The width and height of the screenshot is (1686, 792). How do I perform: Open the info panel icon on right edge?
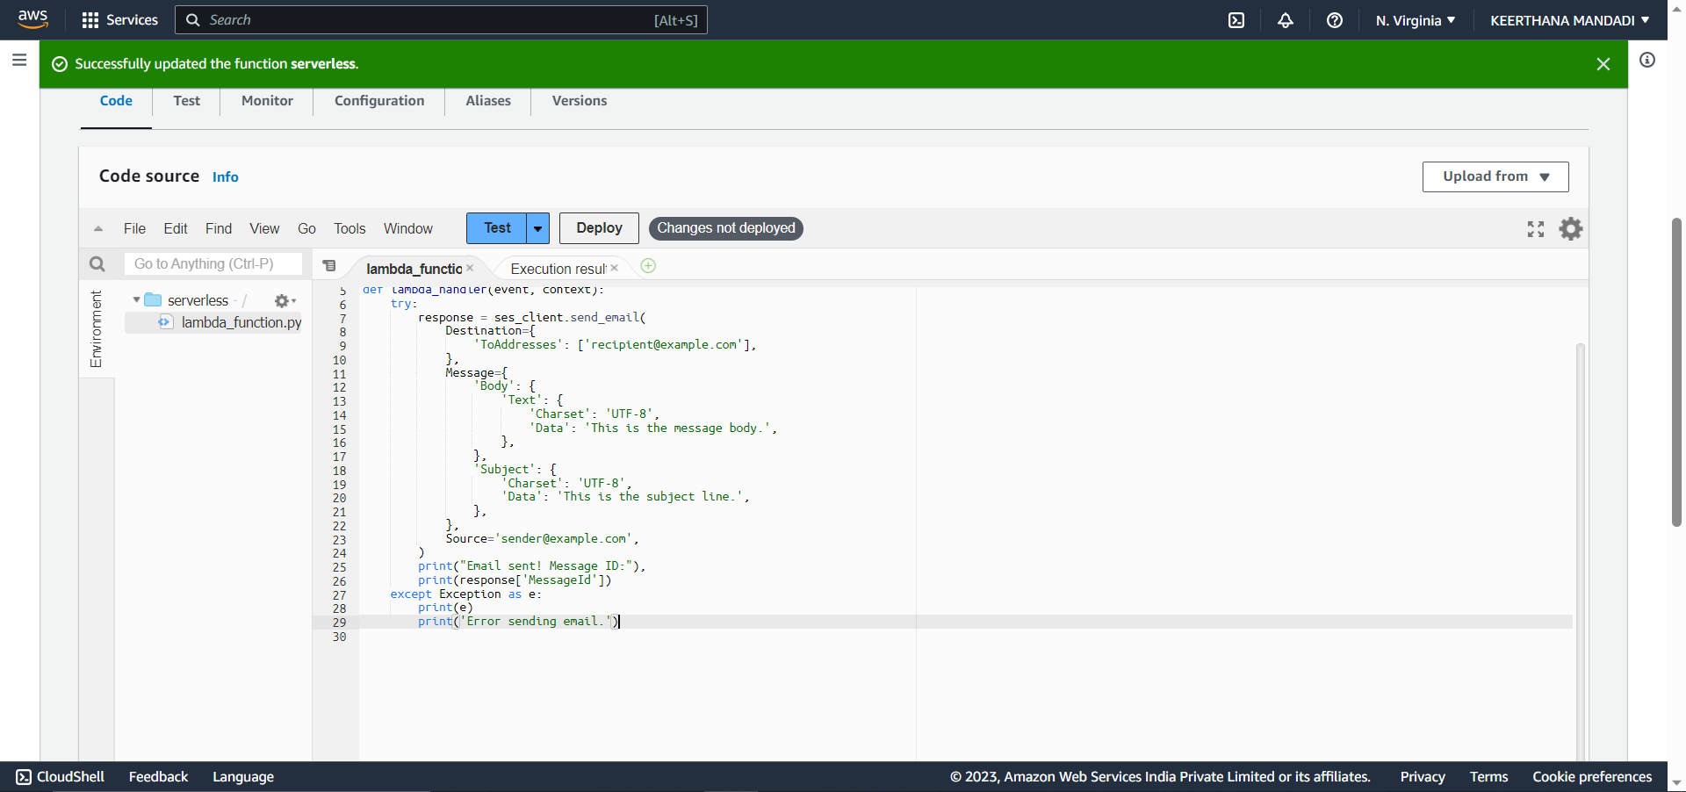[x=1647, y=60]
